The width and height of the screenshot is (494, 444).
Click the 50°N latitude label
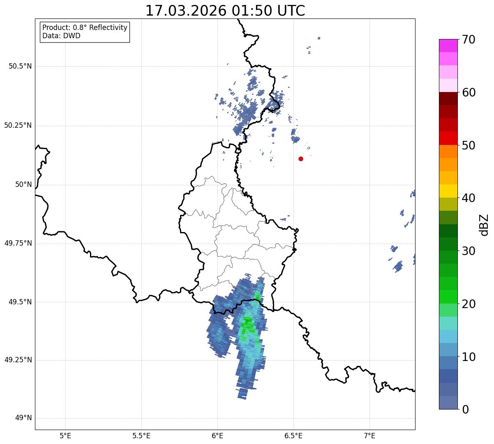pyautogui.click(x=23, y=184)
